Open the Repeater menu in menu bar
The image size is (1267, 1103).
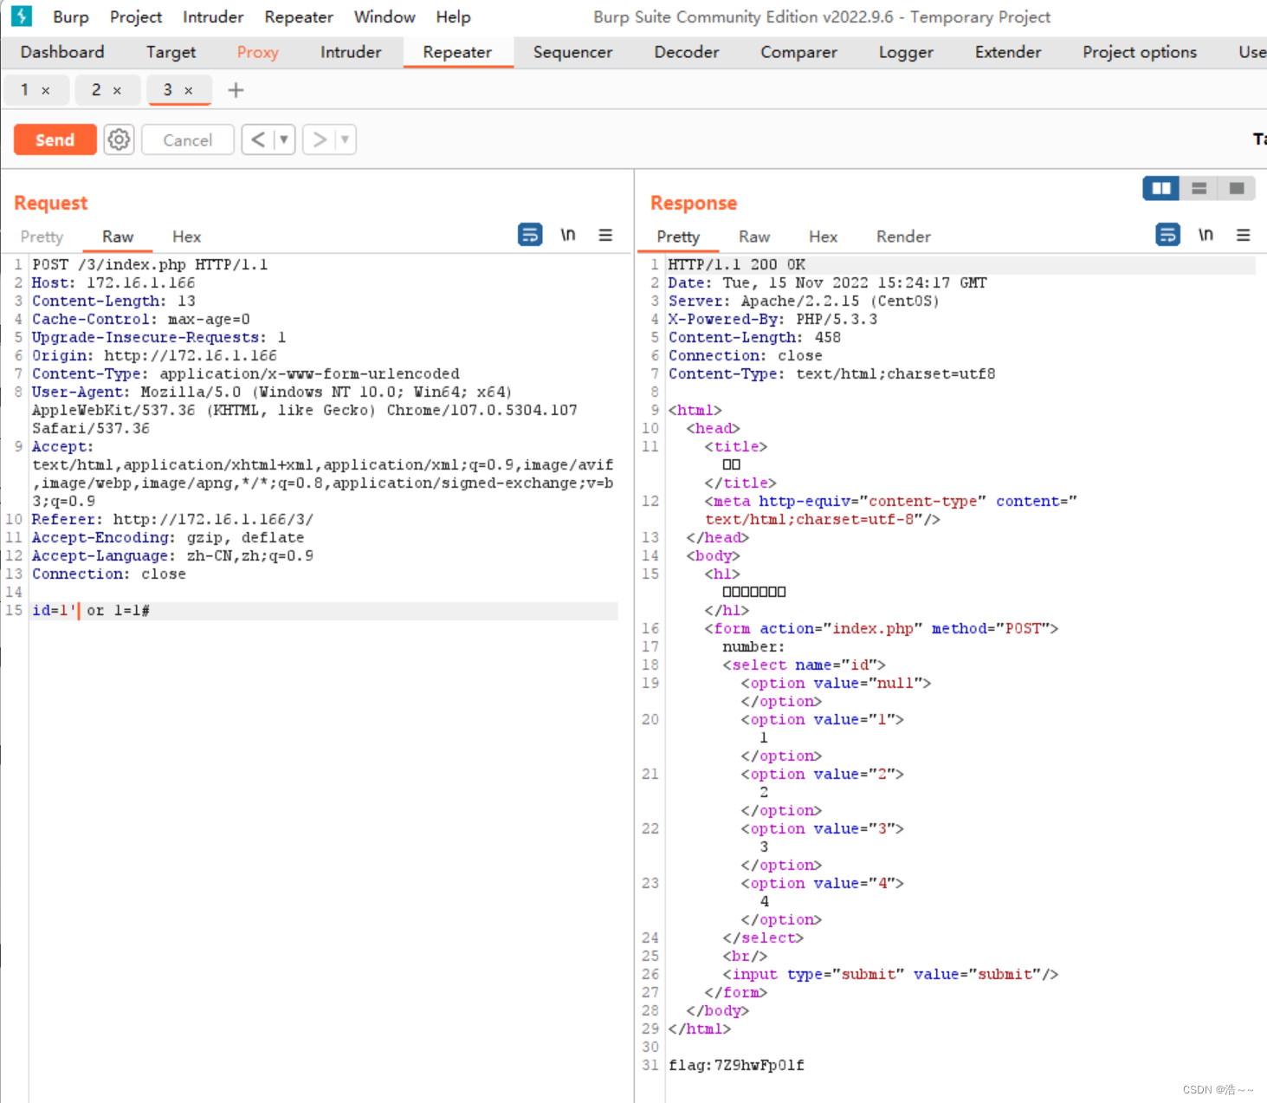click(299, 16)
